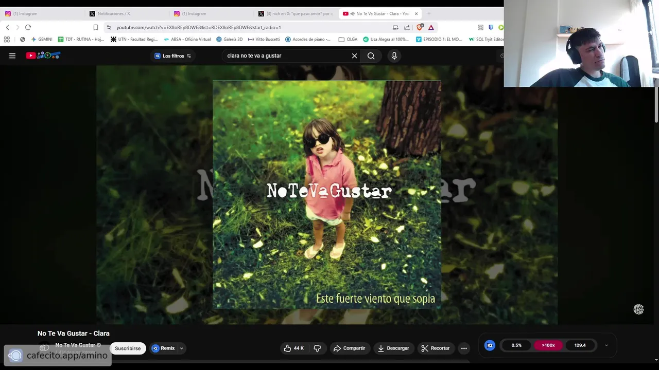Click the video title 'No Te Va Gustar - Clara'
This screenshot has width=659, height=370.
click(x=74, y=334)
